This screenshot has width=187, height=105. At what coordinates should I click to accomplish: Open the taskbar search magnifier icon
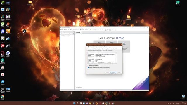click(x=77, y=103)
